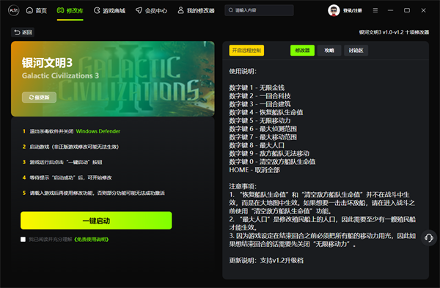Click the 数字键 1 - 无限金钱 line

[x=257, y=88]
